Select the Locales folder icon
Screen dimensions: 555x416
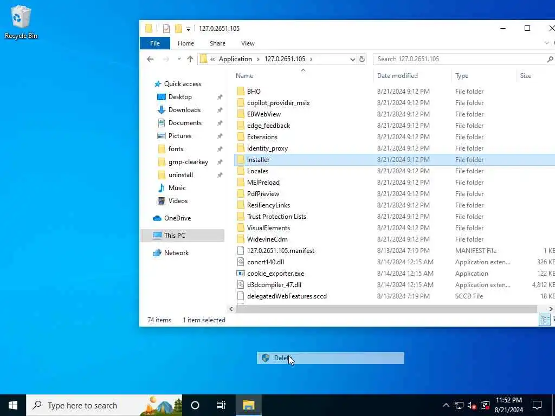point(241,171)
